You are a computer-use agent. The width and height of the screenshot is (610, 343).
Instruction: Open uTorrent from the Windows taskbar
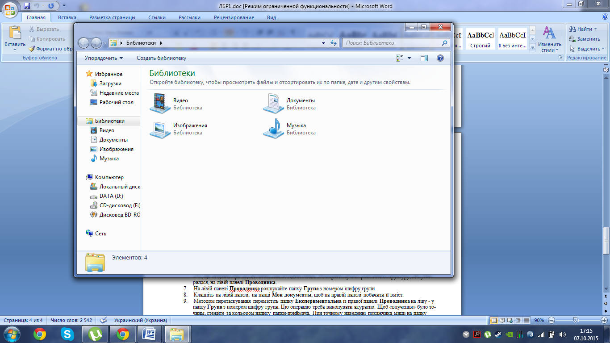pyautogui.click(x=95, y=334)
